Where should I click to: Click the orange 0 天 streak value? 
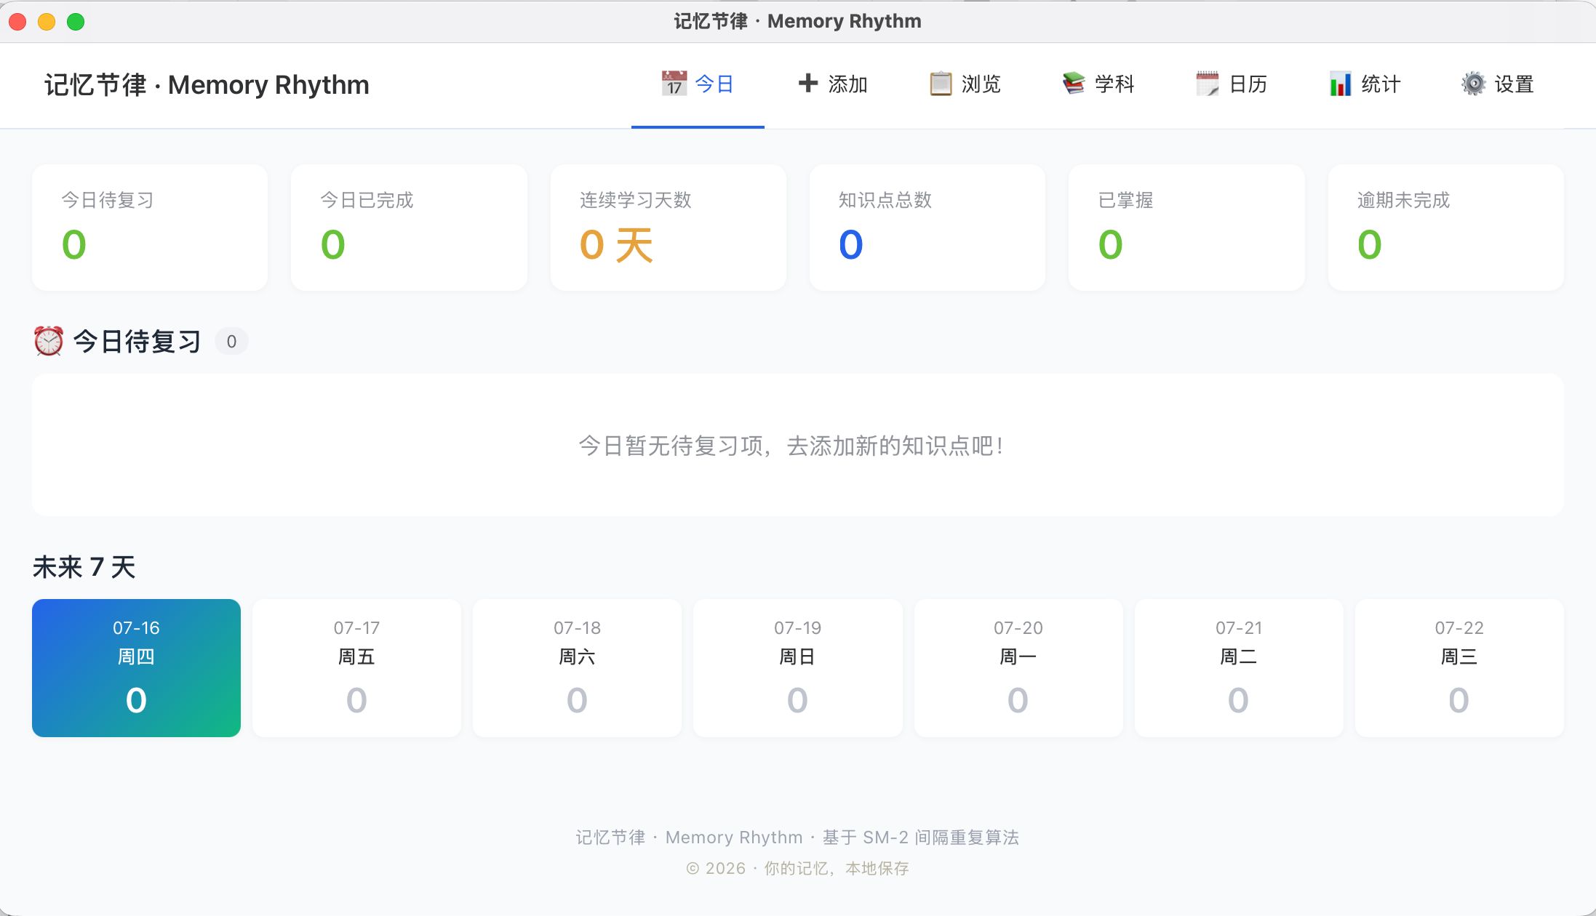click(x=616, y=244)
